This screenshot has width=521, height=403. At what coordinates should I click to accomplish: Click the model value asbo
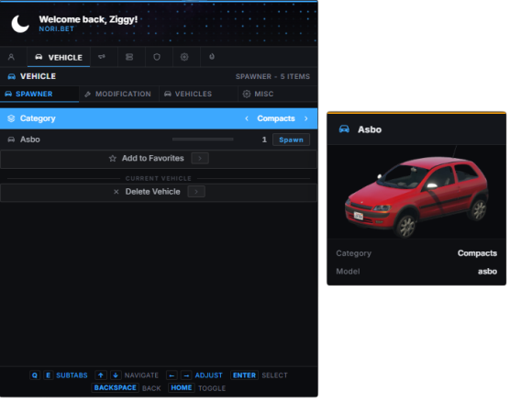pos(487,272)
